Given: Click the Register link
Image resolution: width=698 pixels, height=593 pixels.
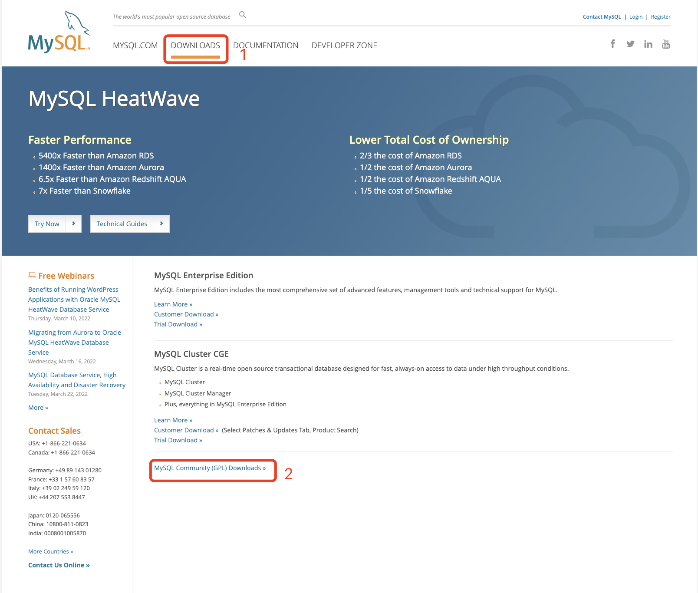Looking at the screenshot, I should pos(661,17).
